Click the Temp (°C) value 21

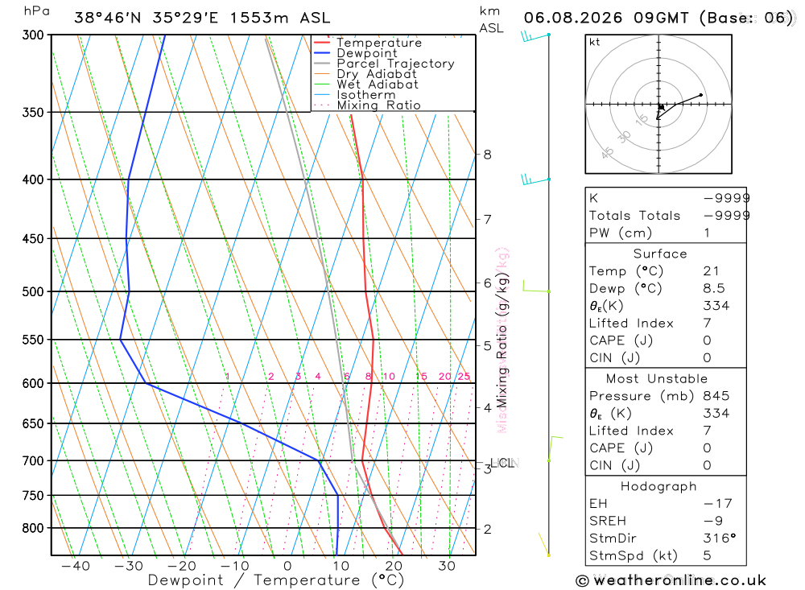[711, 271]
